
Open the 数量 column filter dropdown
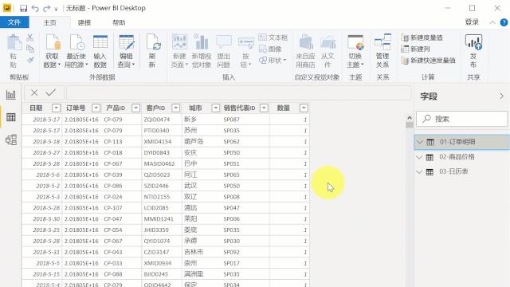click(304, 108)
